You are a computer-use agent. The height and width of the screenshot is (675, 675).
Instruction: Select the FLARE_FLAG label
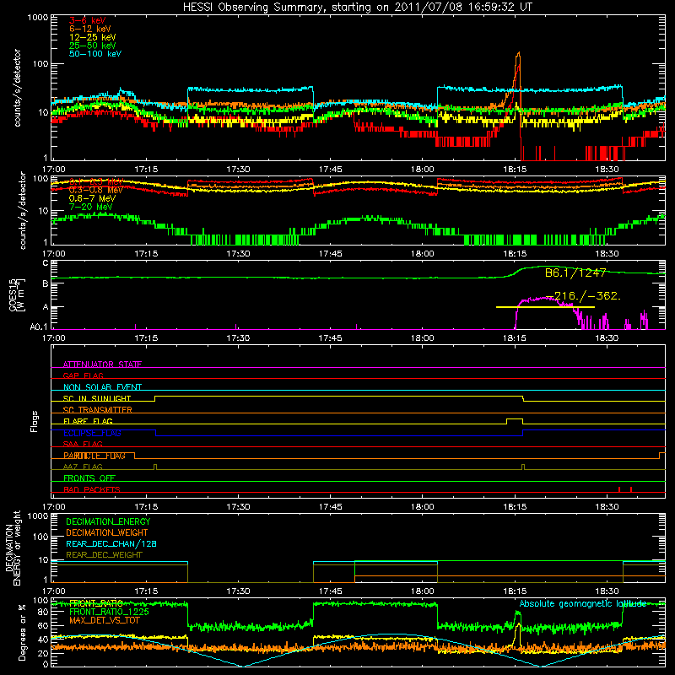[x=88, y=421]
